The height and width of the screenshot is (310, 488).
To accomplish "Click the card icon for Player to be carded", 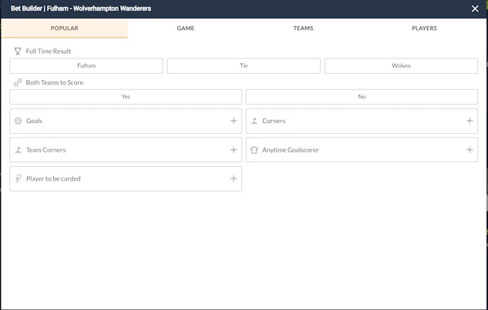I will pyautogui.click(x=18, y=178).
